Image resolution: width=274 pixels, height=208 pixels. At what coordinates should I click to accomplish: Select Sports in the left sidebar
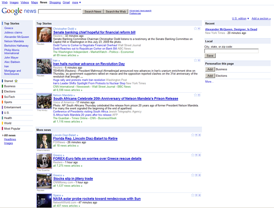pyautogui.click(x=8, y=102)
